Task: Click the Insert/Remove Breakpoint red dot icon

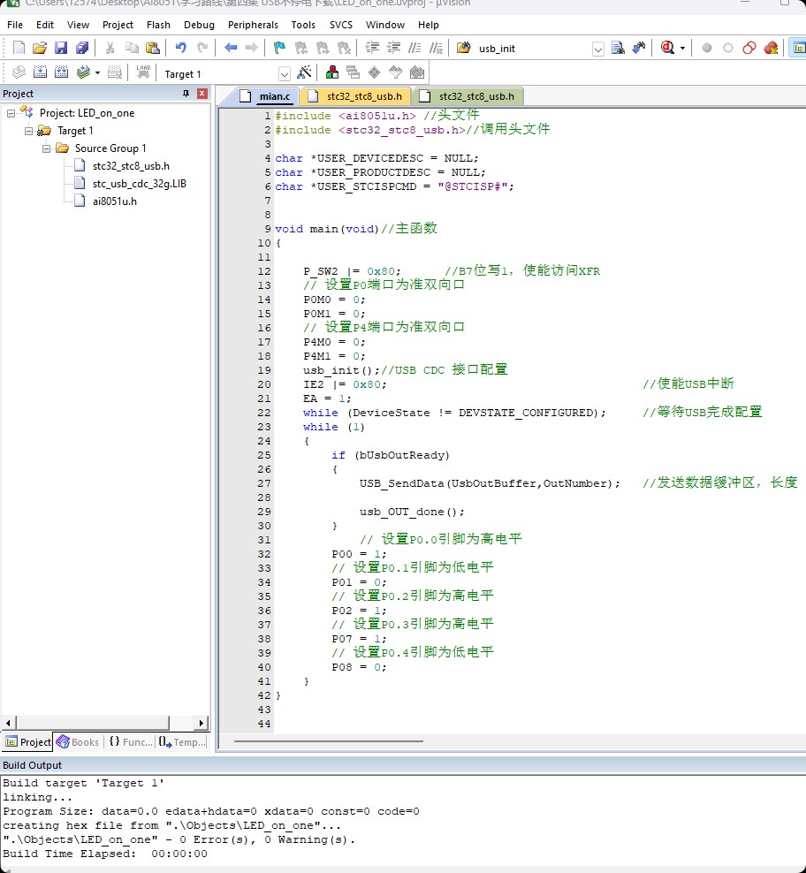Action: (x=707, y=48)
